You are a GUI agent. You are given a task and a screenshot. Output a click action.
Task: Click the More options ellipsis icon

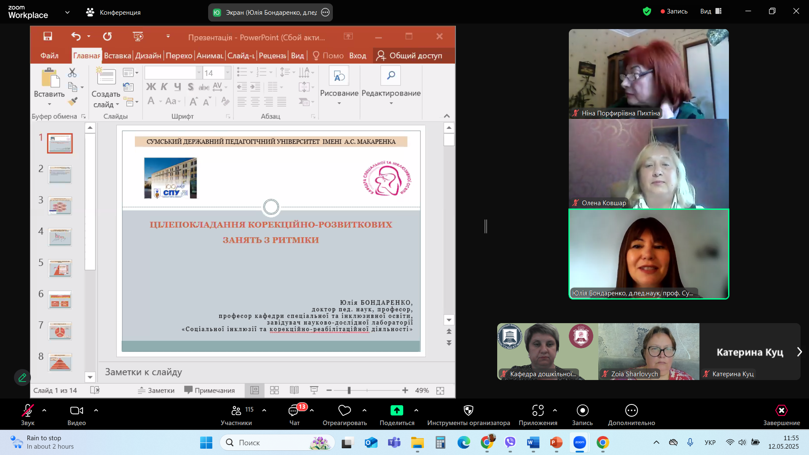(631, 410)
